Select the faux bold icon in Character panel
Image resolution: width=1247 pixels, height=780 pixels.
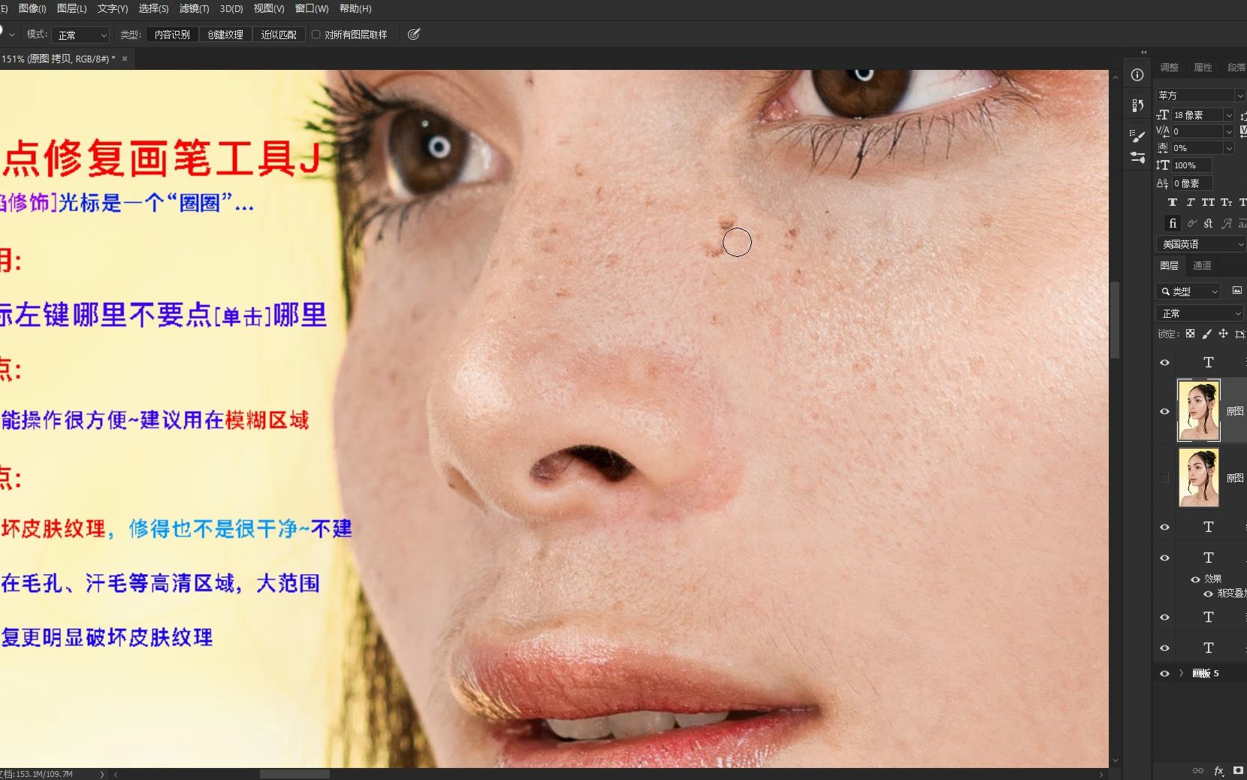pyautogui.click(x=1173, y=203)
